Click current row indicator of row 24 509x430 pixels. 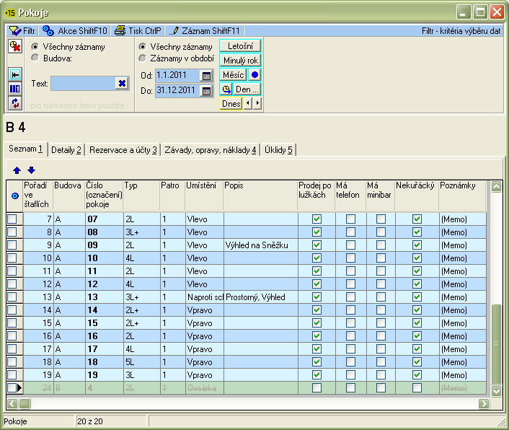pyautogui.click(x=19, y=387)
